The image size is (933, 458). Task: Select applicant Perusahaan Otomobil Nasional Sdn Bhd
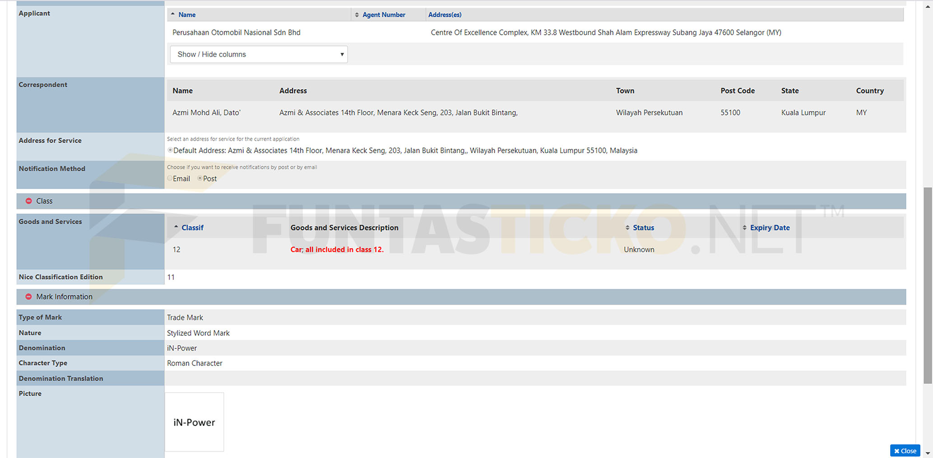coord(236,32)
